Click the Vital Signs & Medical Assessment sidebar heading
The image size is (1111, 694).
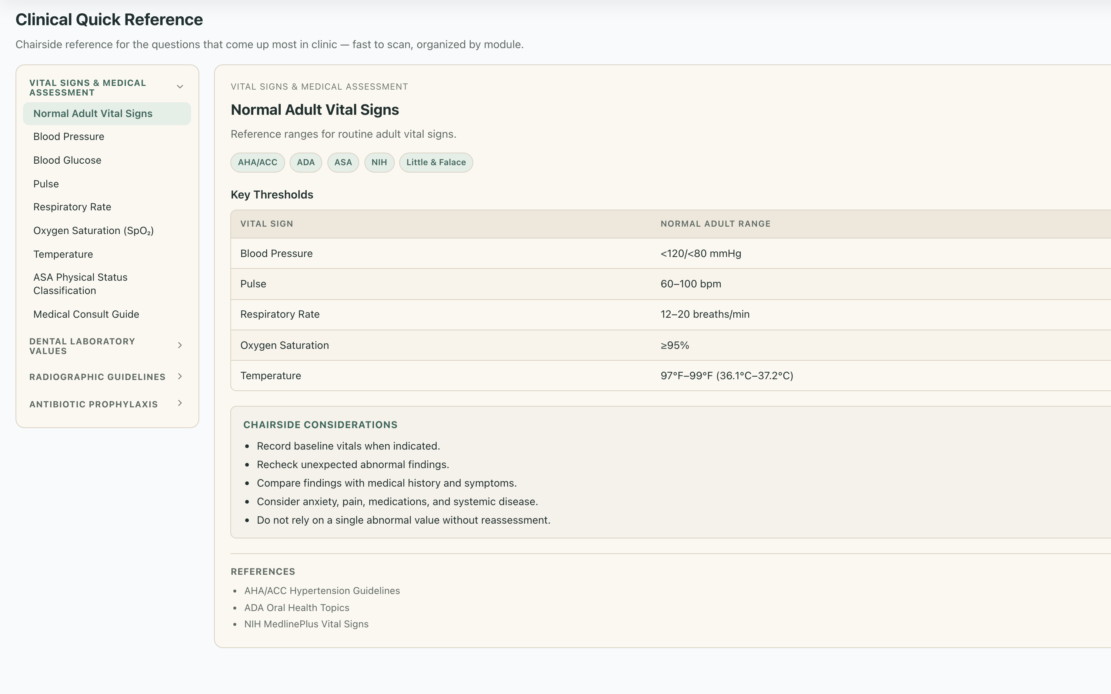pyautogui.click(x=88, y=88)
